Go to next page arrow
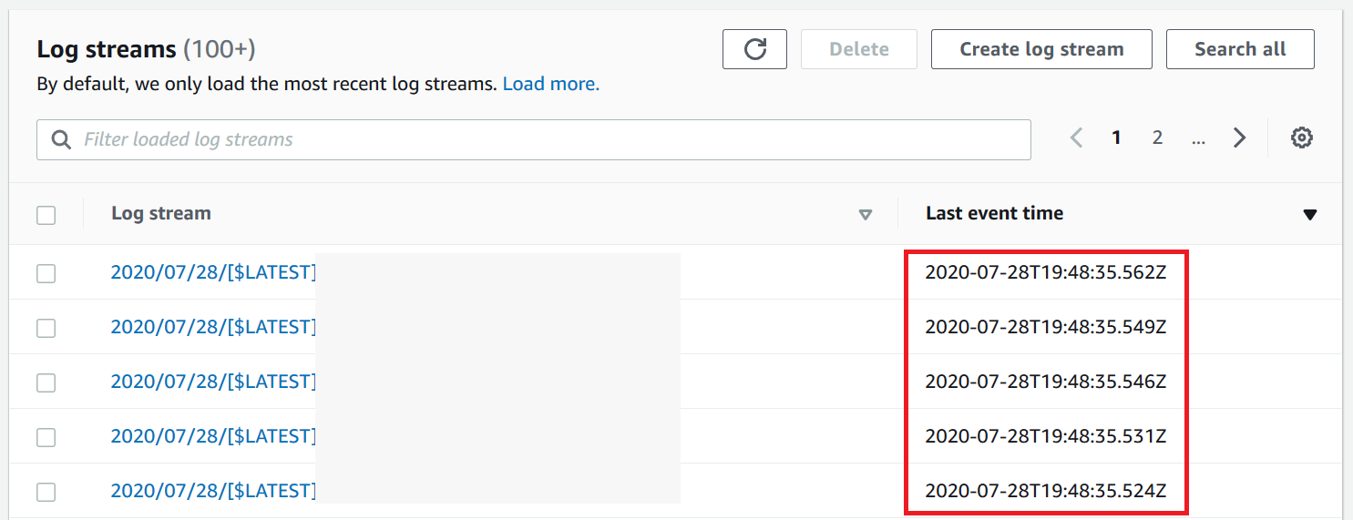The image size is (1353, 520). [1239, 138]
